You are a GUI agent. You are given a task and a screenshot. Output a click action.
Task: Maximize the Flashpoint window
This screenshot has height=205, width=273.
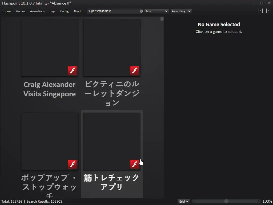(262, 3)
